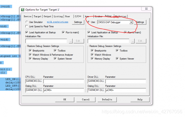Click CPU DLL Parameter field
The width and height of the screenshot is (185, 117).
63,81
